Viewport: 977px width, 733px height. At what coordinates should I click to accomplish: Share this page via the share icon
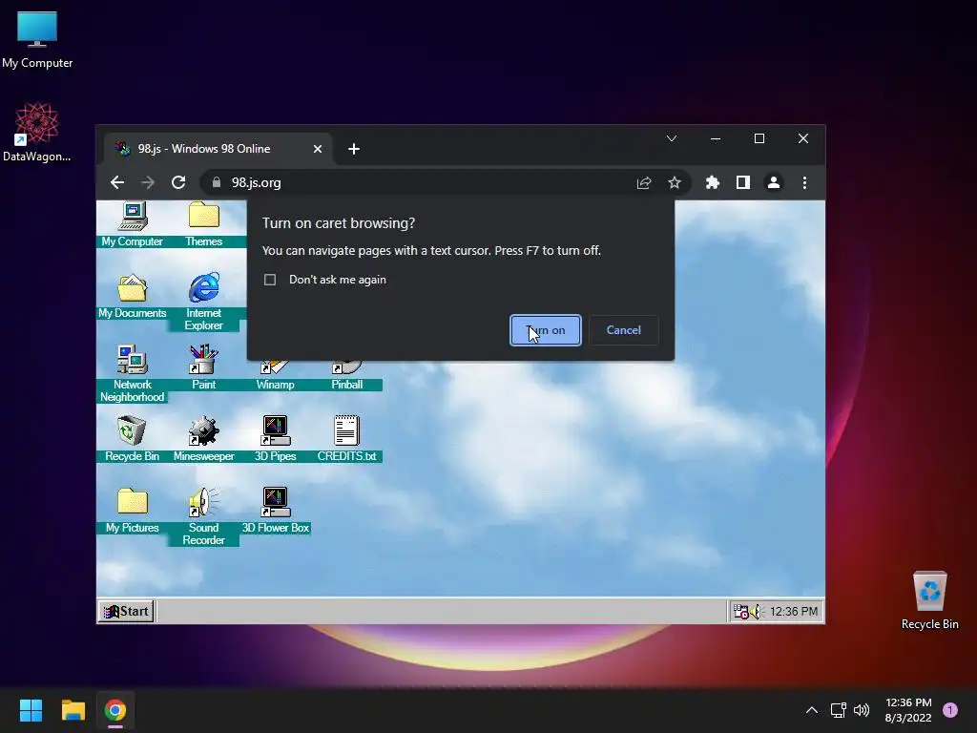(x=644, y=182)
